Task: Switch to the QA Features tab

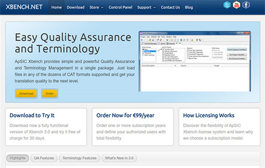Action: 44,158
